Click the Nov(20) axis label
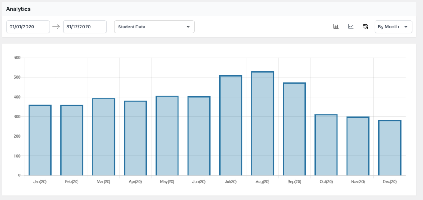The image size is (423, 200). pos(358,182)
